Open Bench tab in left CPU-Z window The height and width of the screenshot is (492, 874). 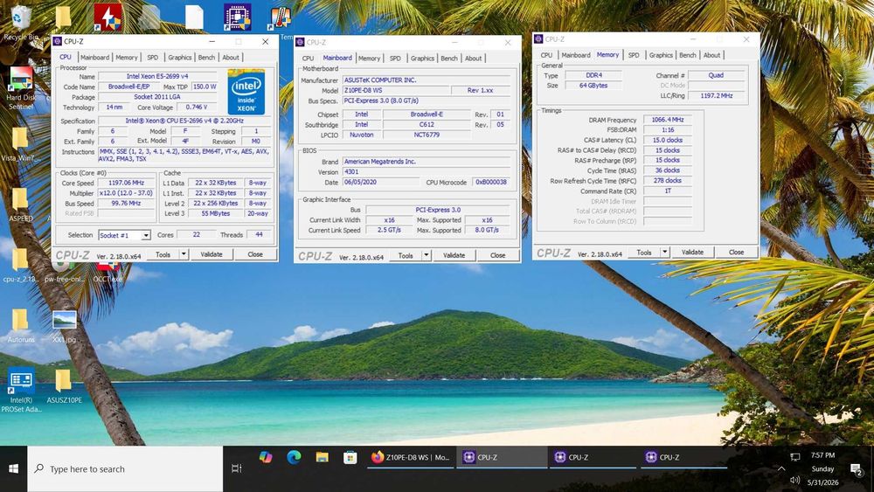(206, 58)
